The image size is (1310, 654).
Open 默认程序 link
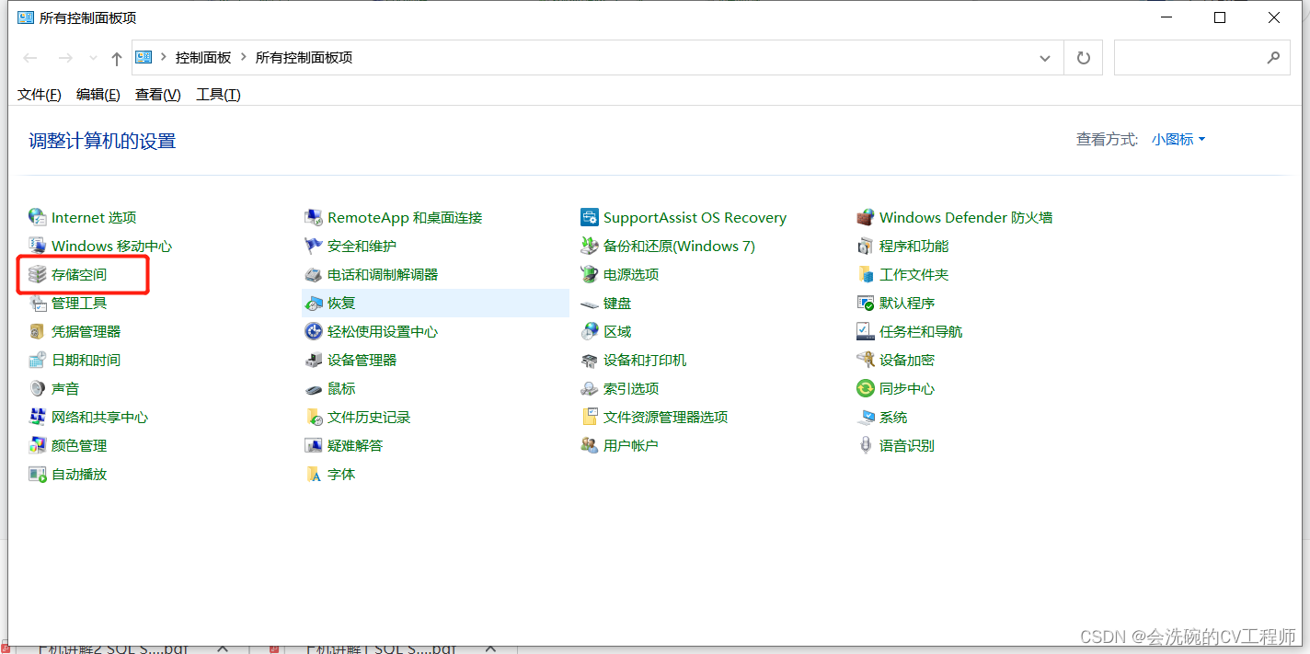(x=906, y=303)
